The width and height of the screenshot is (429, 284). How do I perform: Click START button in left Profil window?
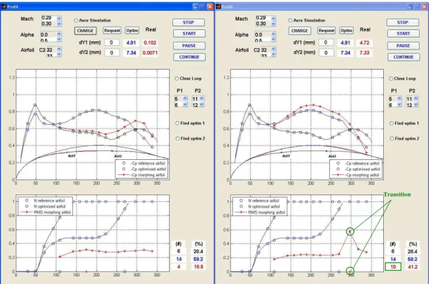[189, 34]
